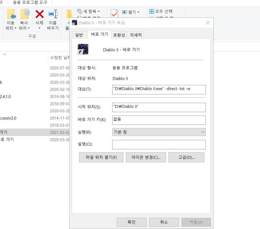260x229 pixels.
Task: Click the Copy to (복사 위치) icon
Action: coord(25,14)
